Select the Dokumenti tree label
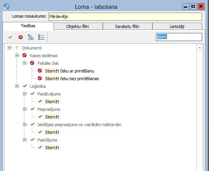Viewport: 209px width, 171px height. [32, 48]
